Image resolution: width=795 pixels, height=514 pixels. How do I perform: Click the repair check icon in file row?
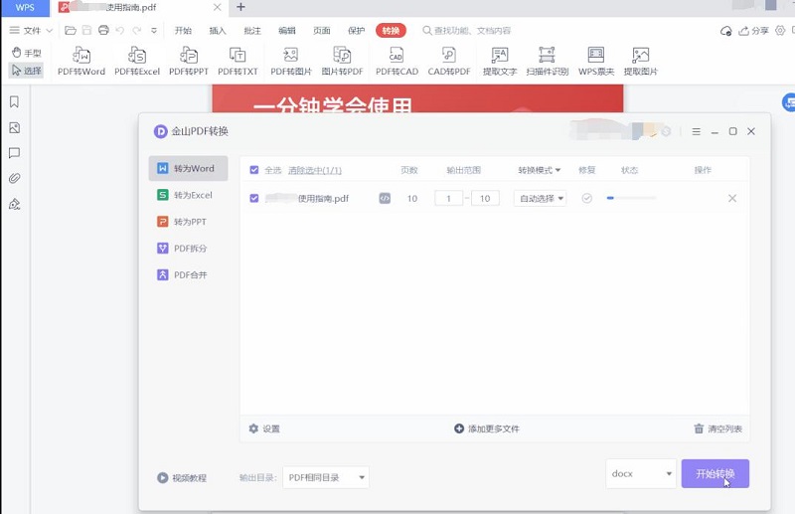click(586, 198)
